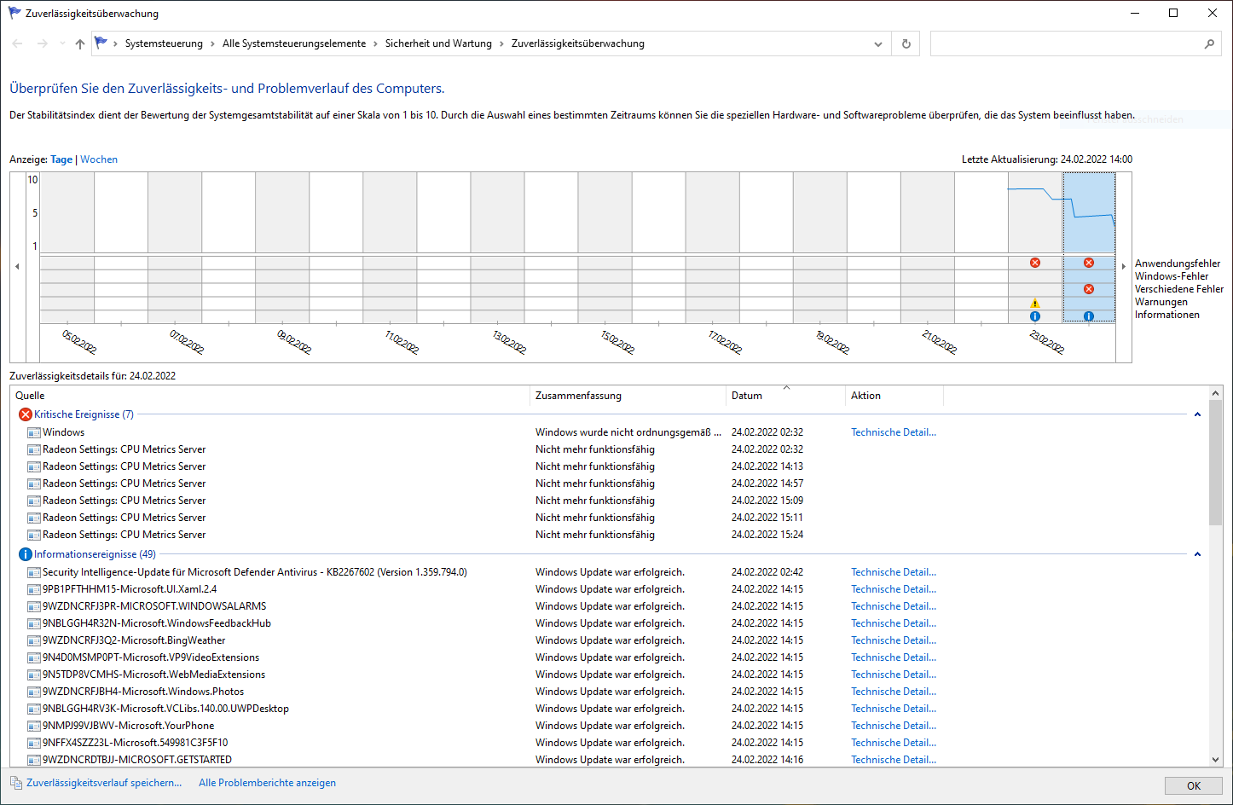Viewport: 1233px width, 805px height.
Task: Click the warning triangle on 23.02.2022
Action: pyautogui.click(x=1035, y=303)
